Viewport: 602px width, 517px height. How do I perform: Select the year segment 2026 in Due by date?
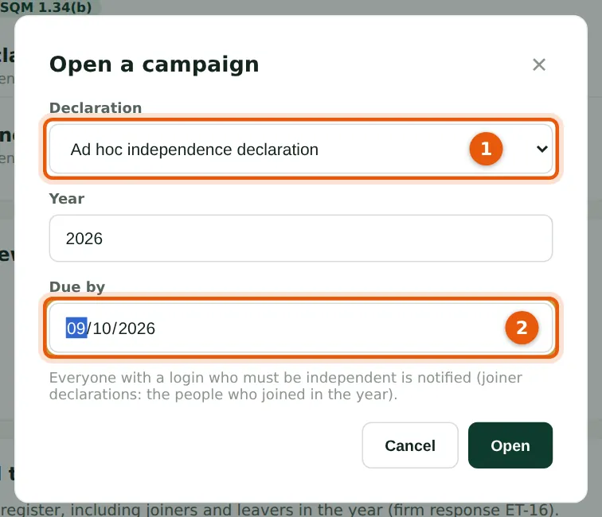[137, 328]
